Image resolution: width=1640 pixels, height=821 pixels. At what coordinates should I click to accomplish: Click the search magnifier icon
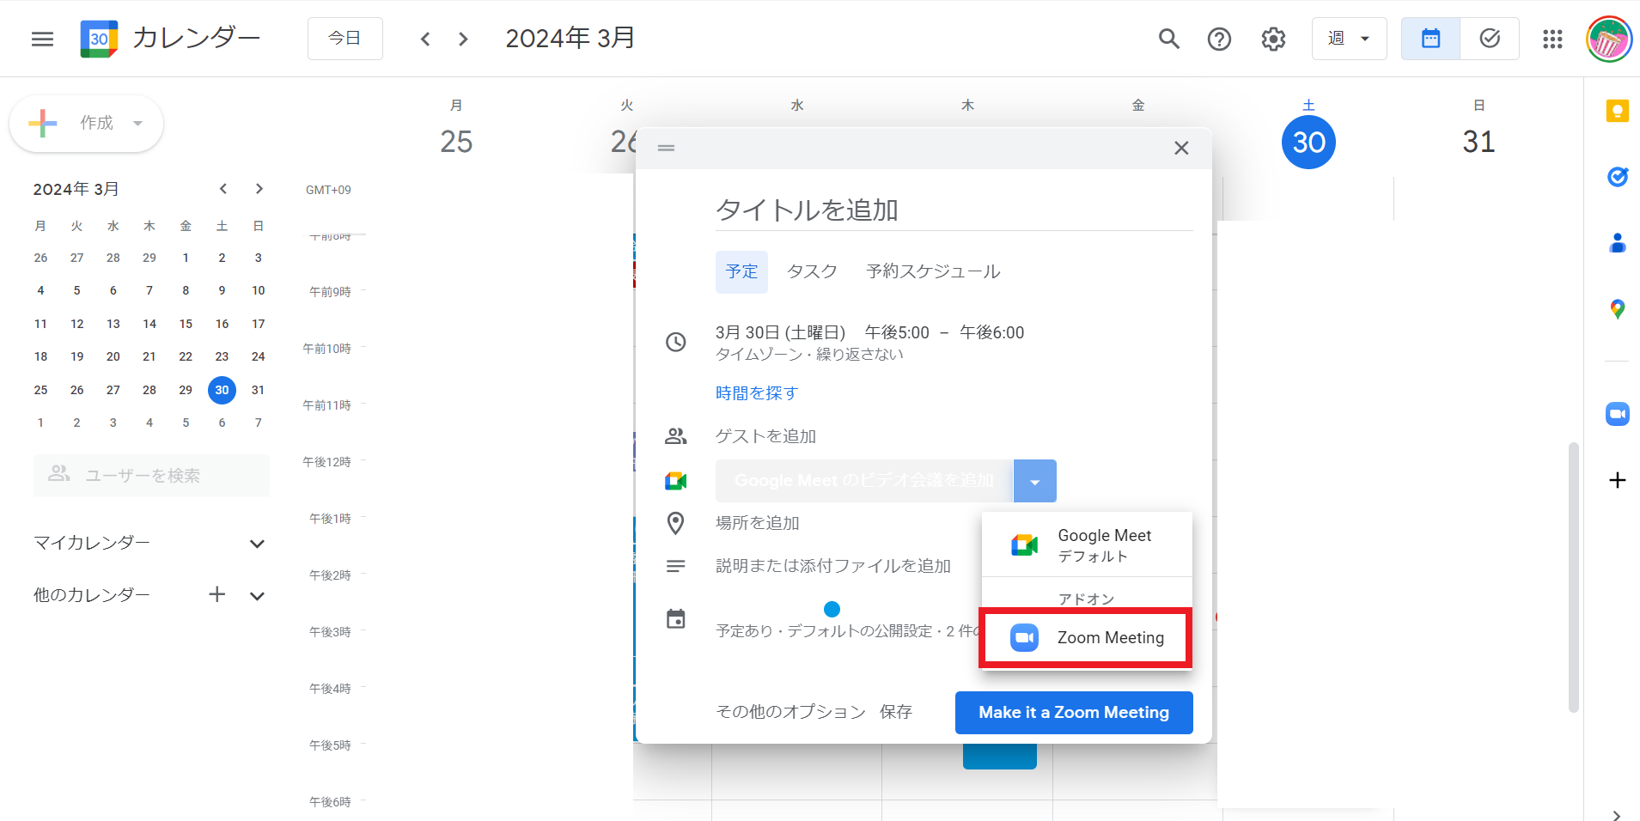[x=1168, y=39]
